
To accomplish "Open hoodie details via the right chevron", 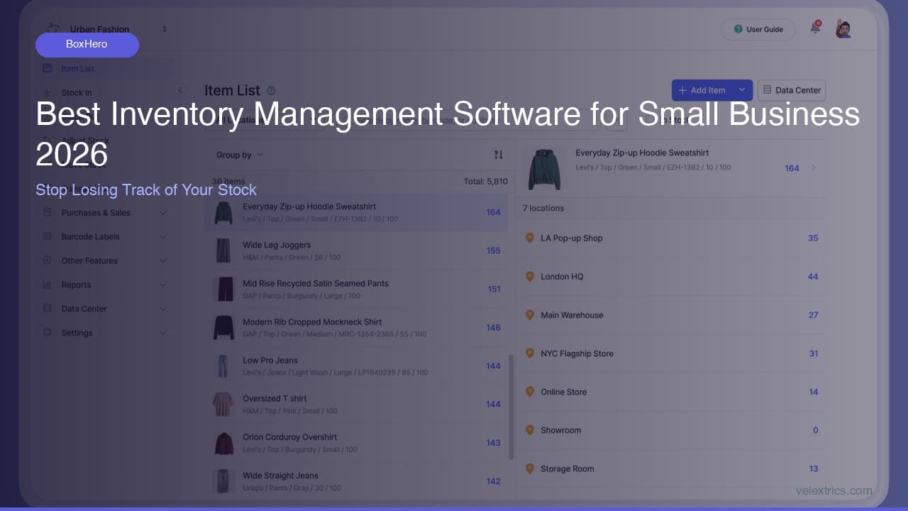I will [x=813, y=168].
